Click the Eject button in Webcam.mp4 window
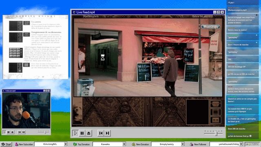The width and height of the screenshot is (261, 147). 12,132
